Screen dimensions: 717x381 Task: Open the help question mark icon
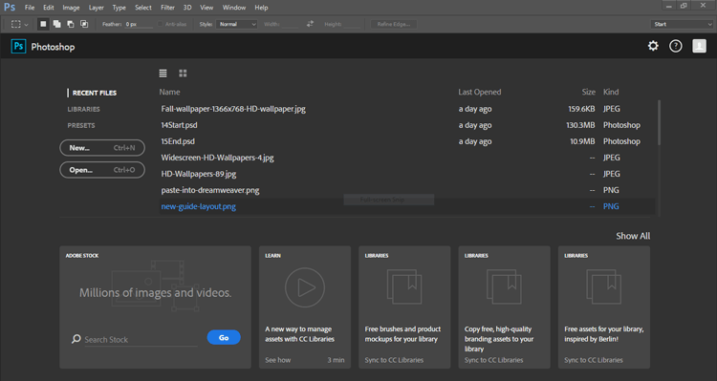point(675,46)
